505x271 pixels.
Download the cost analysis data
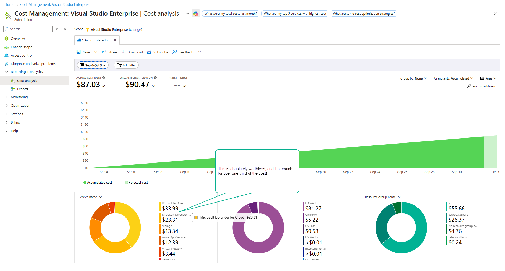tap(132, 52)
